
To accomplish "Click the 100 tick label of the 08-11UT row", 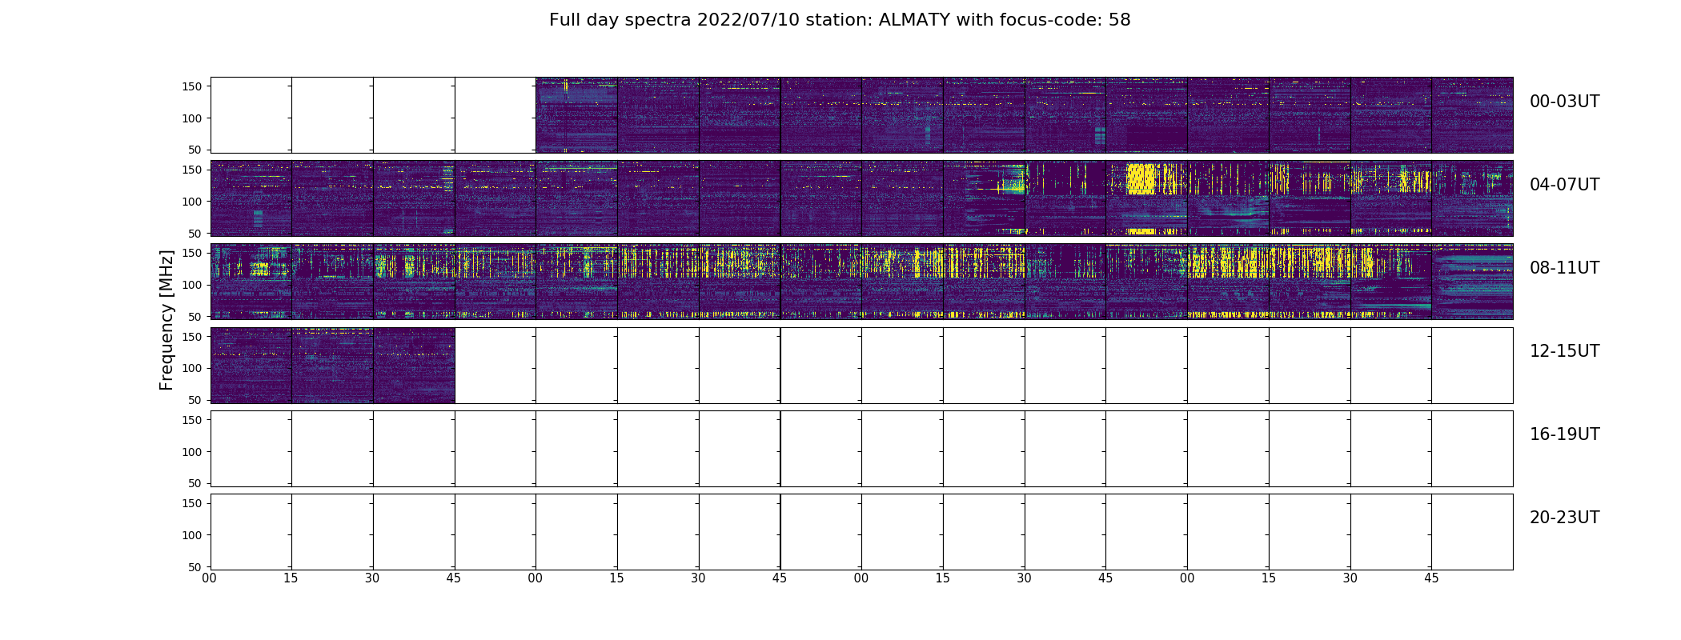I will pyautogui.click(x=193, y=285).
